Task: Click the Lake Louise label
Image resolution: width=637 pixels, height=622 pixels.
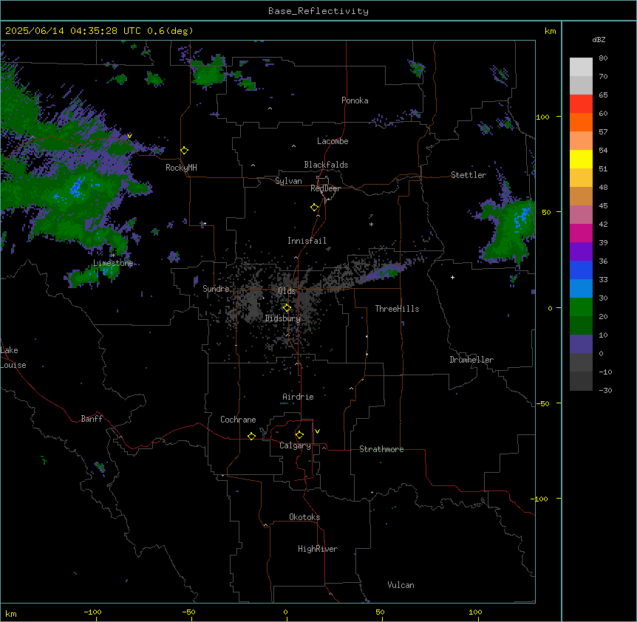Action: 13,358
